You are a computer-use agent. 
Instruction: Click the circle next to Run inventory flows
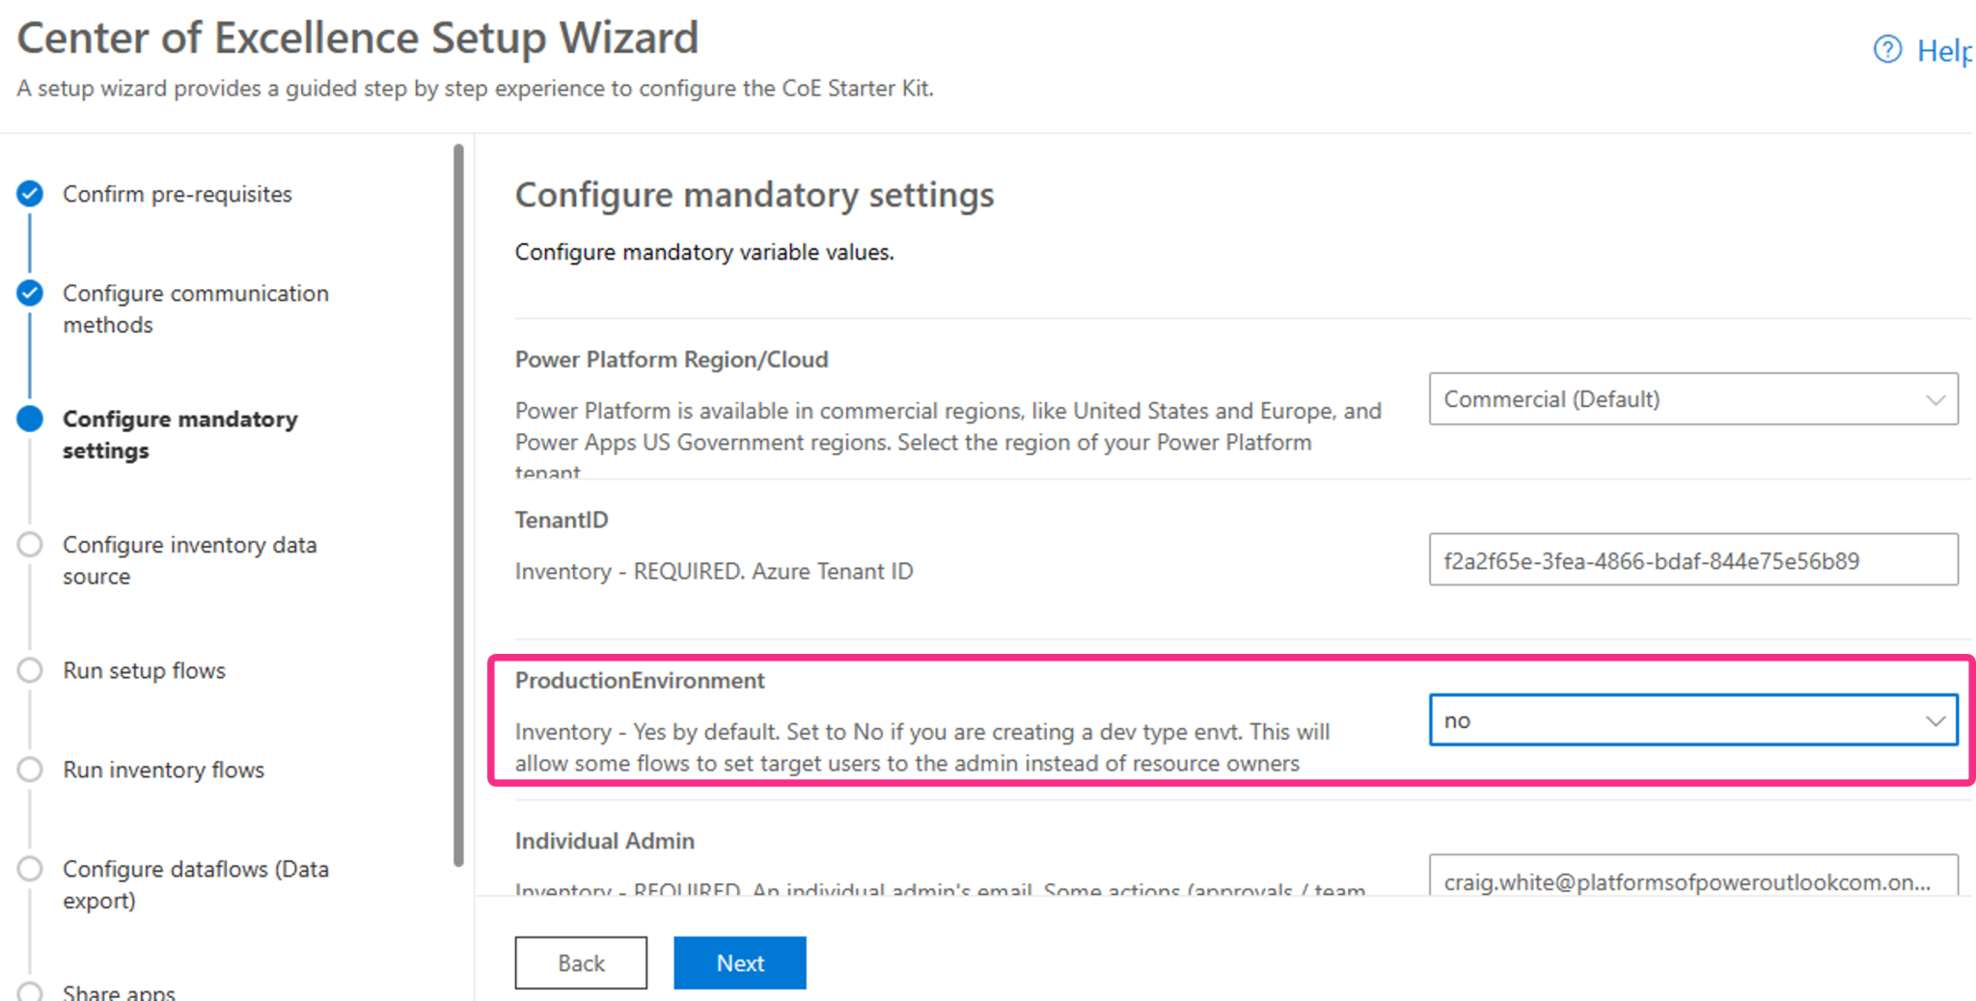click(x=30, y=769)
